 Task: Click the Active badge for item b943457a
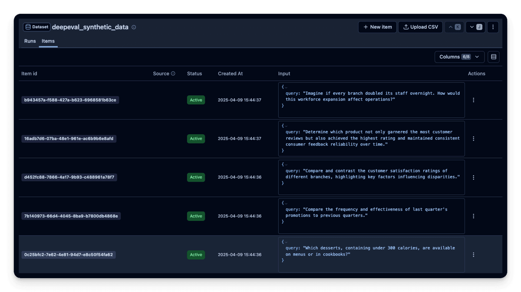(196, 100)
